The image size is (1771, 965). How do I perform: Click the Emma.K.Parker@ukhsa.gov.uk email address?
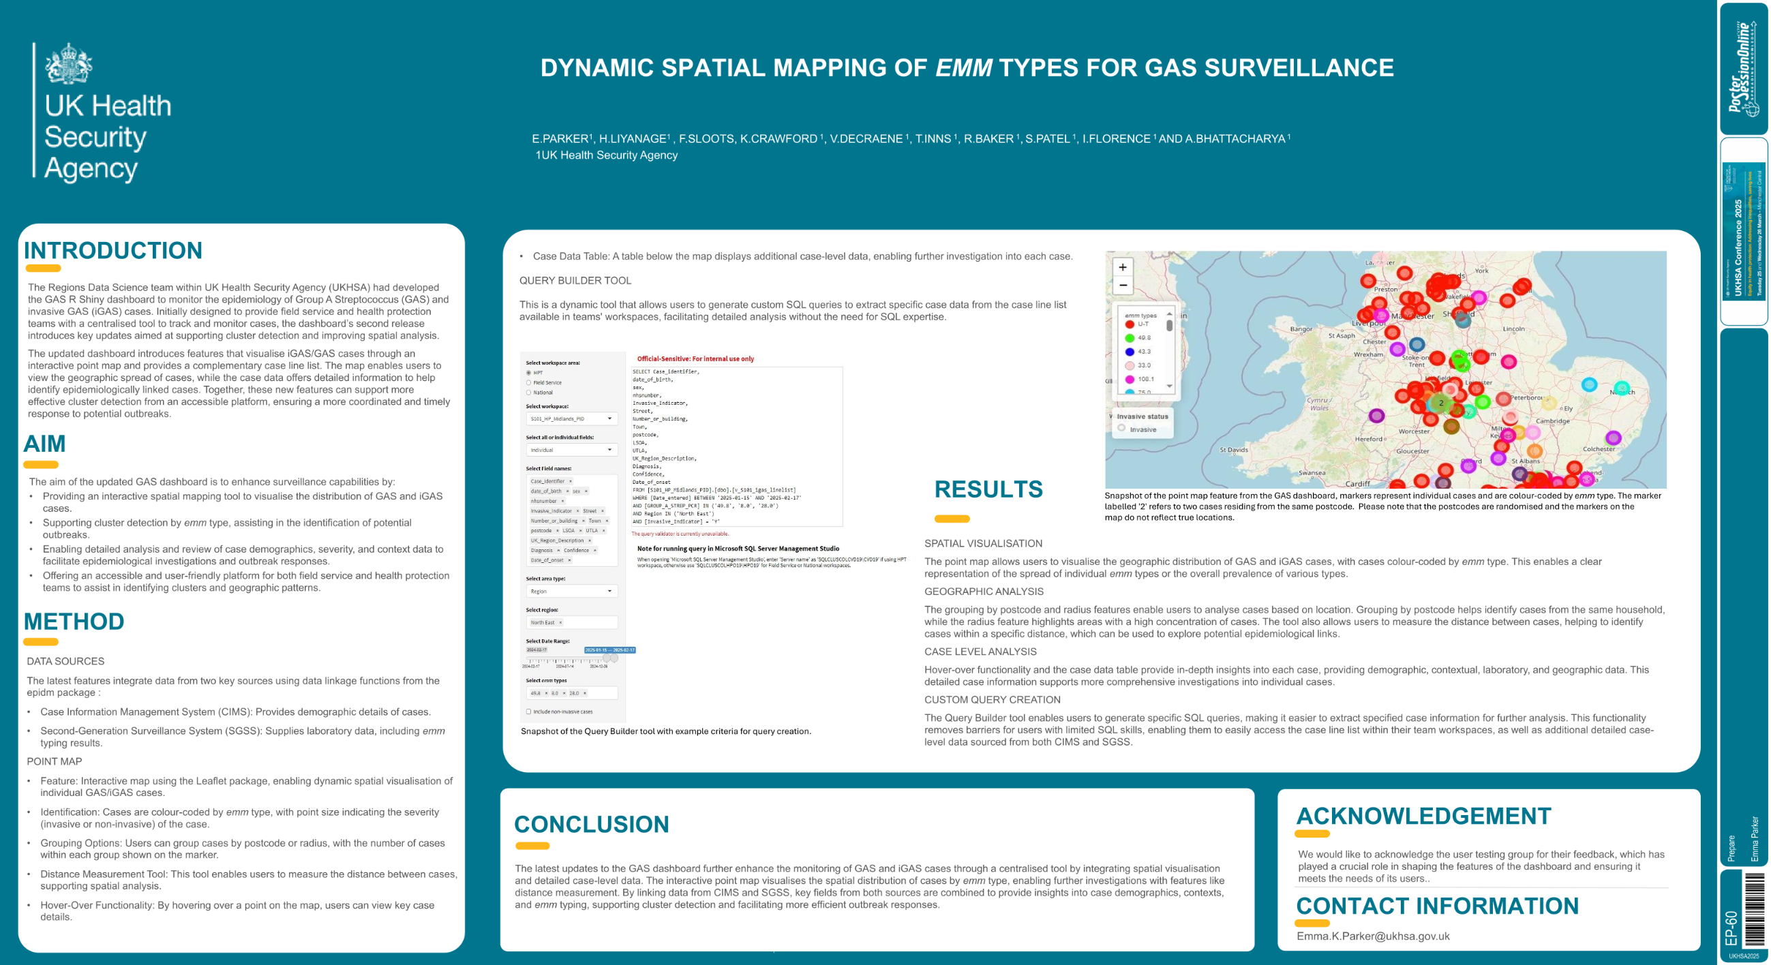coord(1373,936)
